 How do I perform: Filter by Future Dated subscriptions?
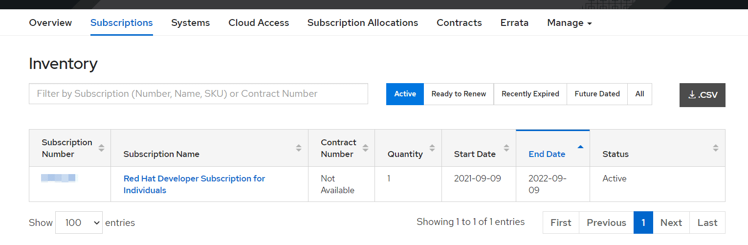pyautogui.click(x=597, y=94)
